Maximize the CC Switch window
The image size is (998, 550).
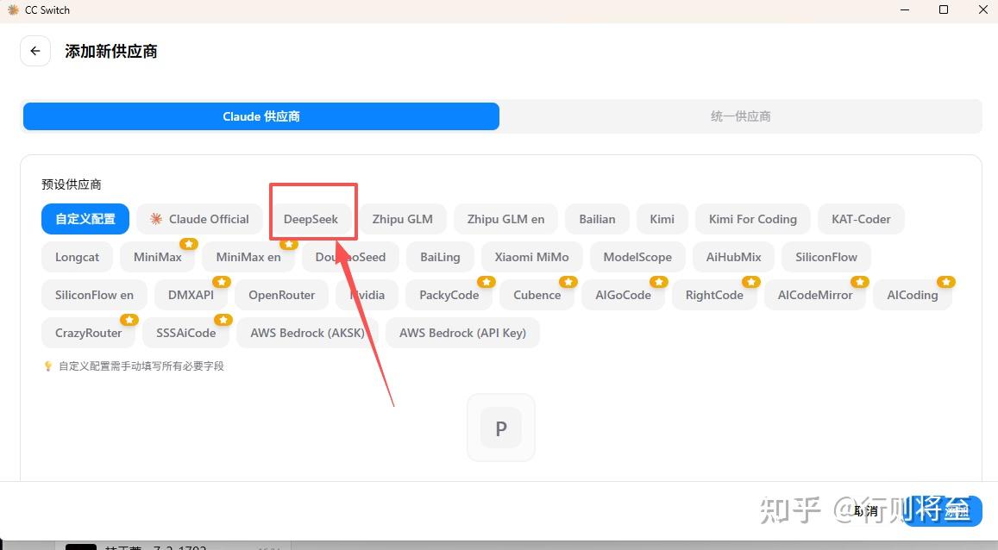tap(944, 9)
